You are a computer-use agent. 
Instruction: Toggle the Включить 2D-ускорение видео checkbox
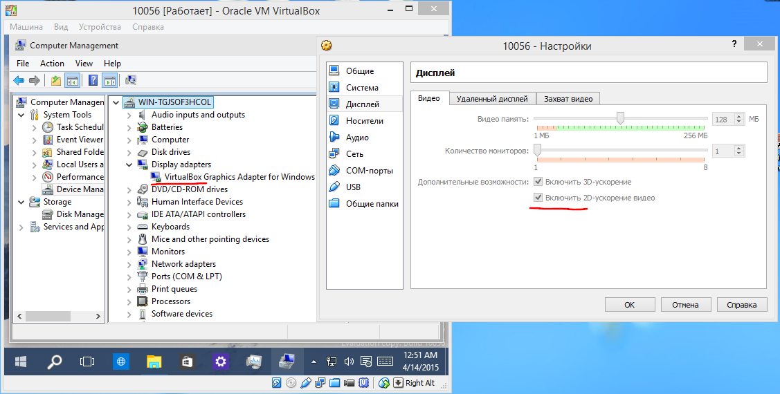coord(538,198)
